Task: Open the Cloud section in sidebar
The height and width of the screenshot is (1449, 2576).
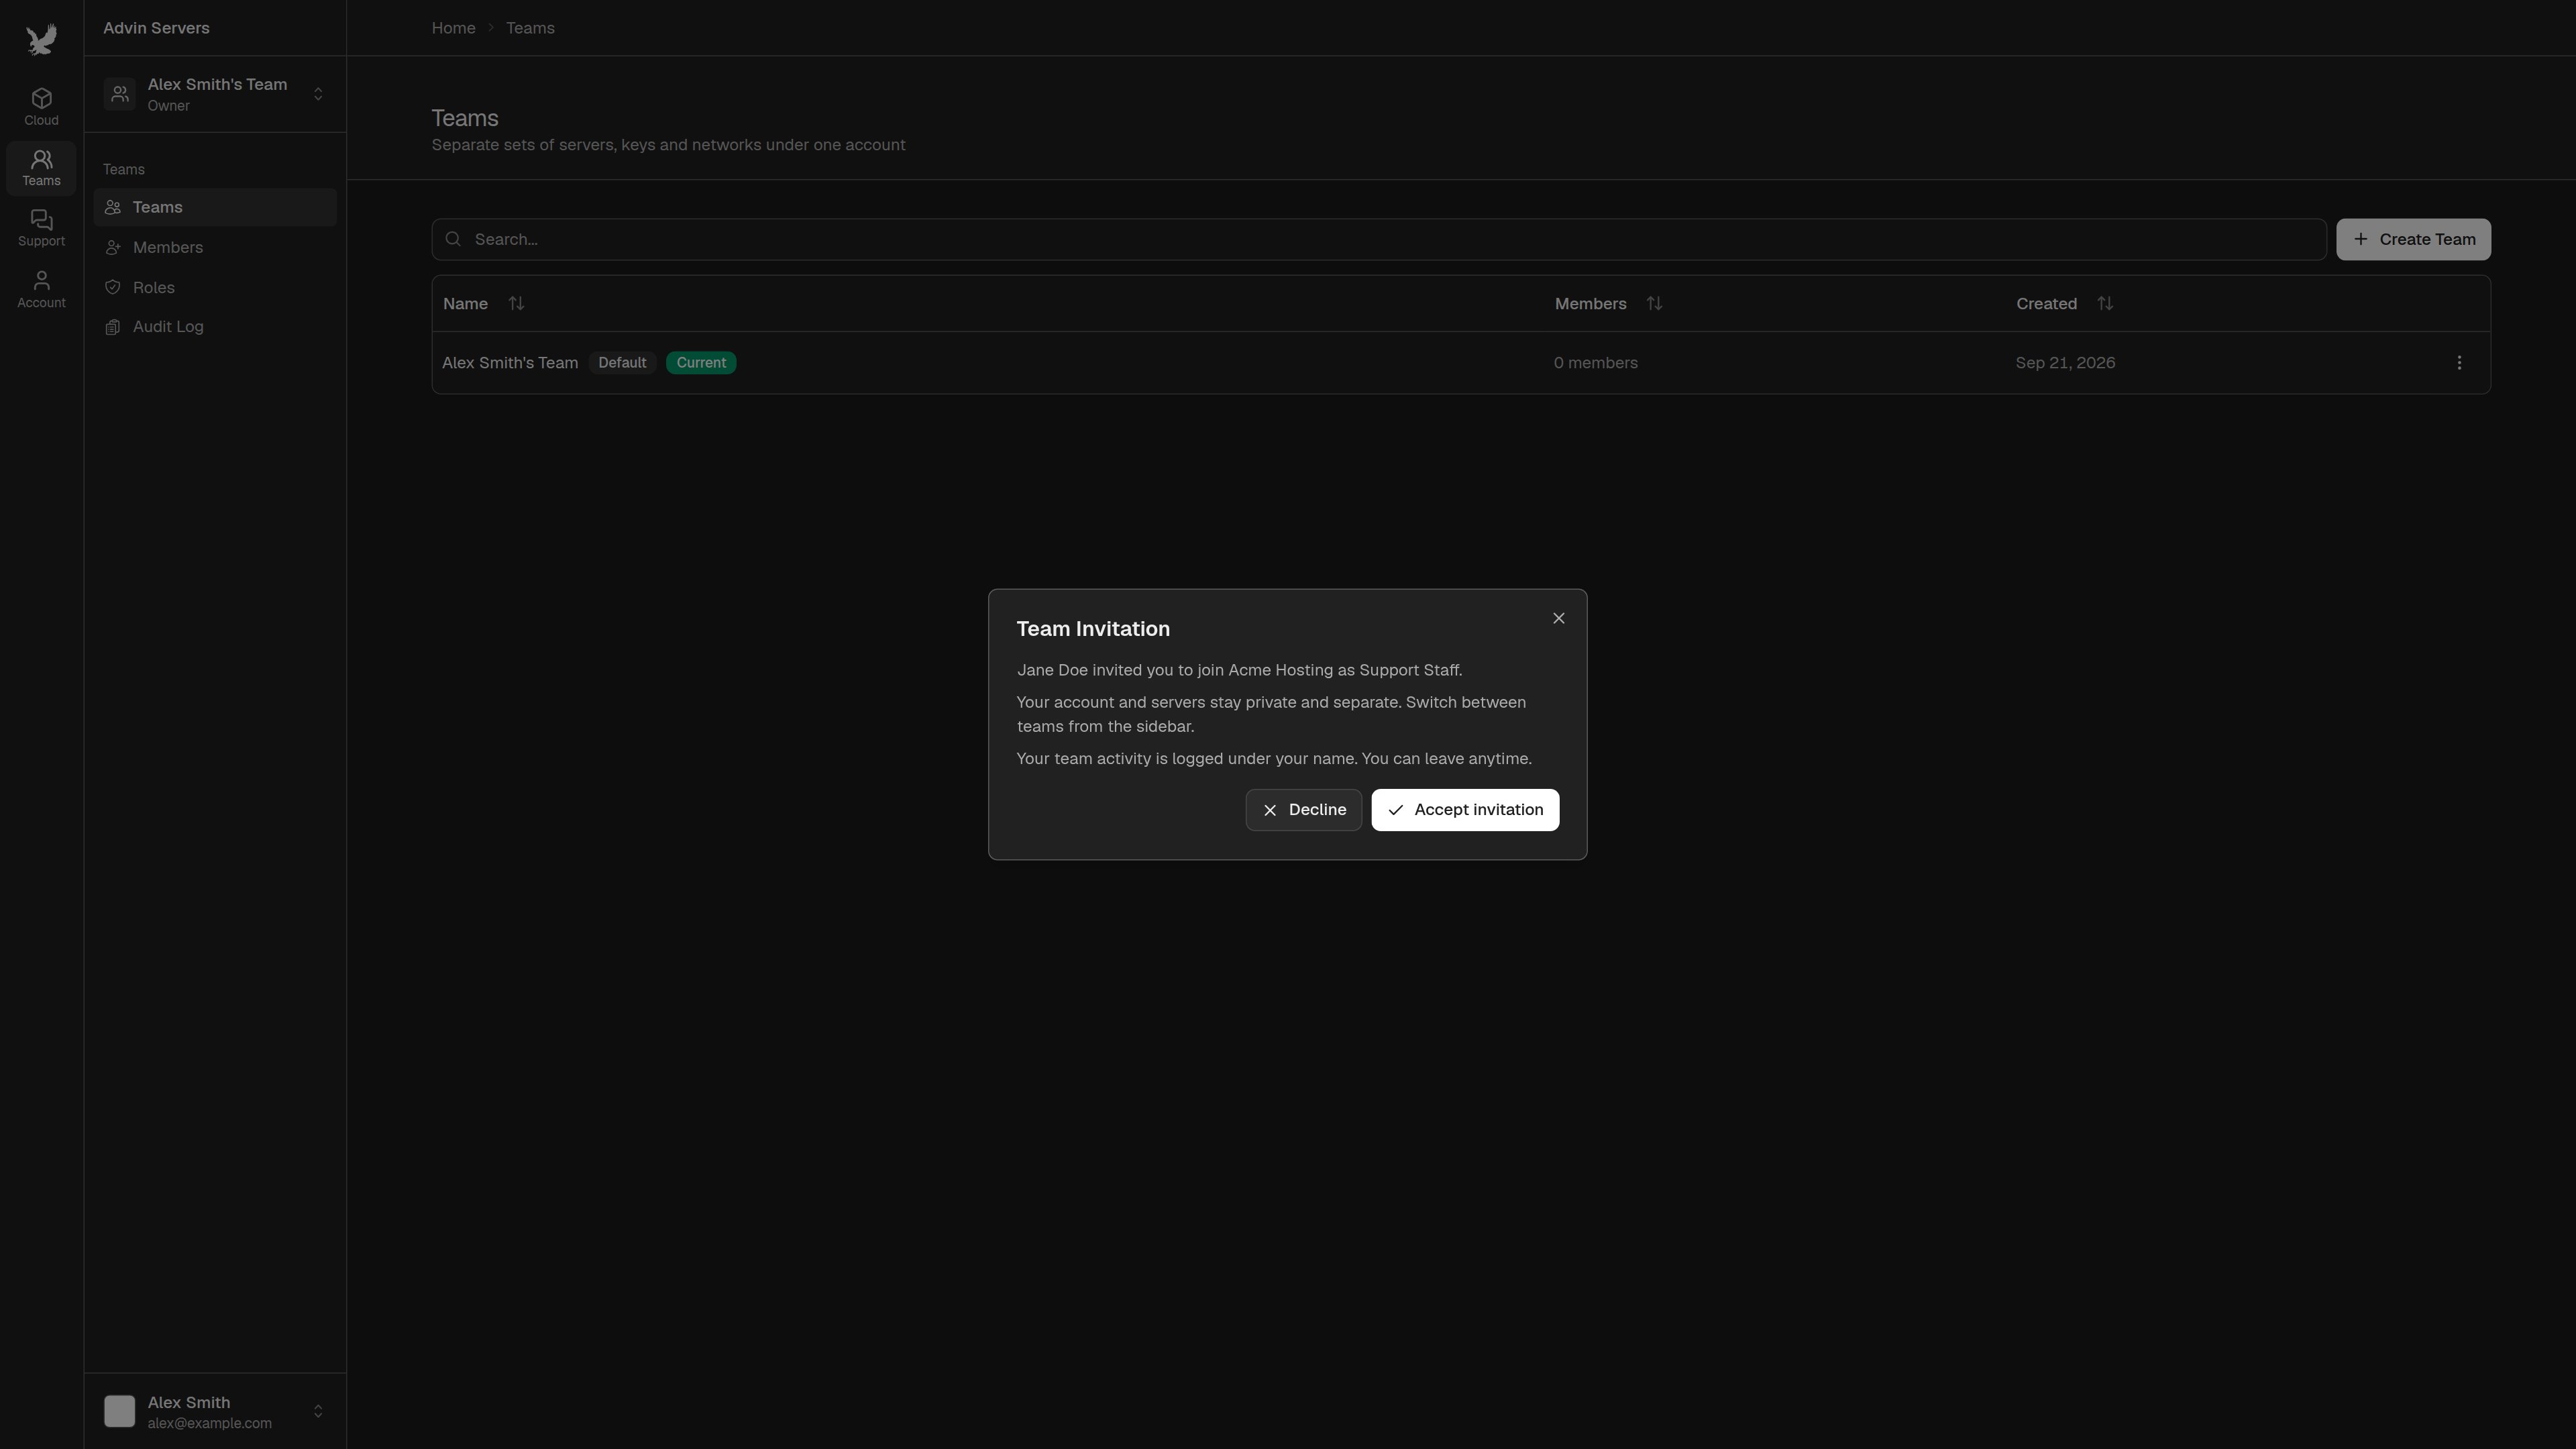Action: [41, 107]
